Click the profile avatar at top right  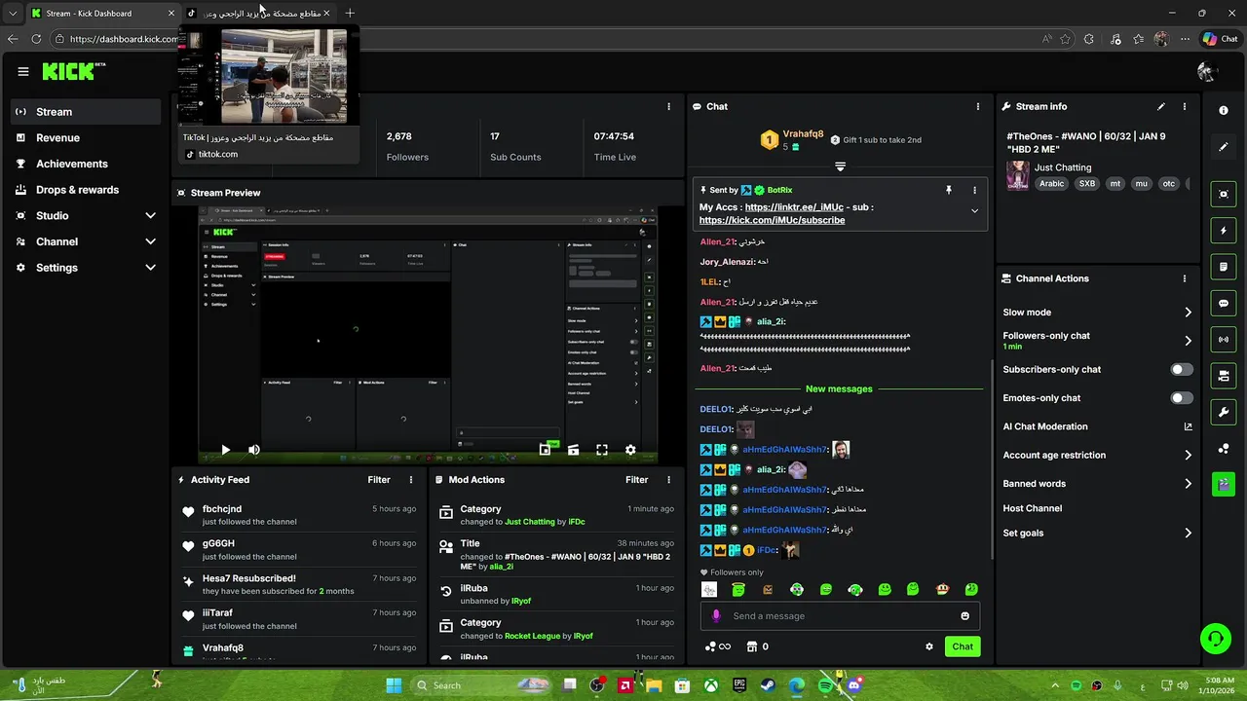click(1208, 72)
